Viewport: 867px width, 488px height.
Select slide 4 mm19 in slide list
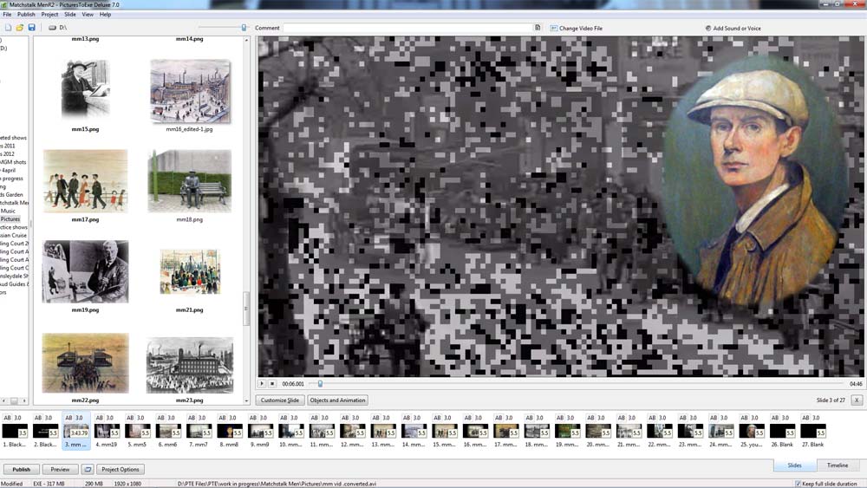(x=106, y=432)
